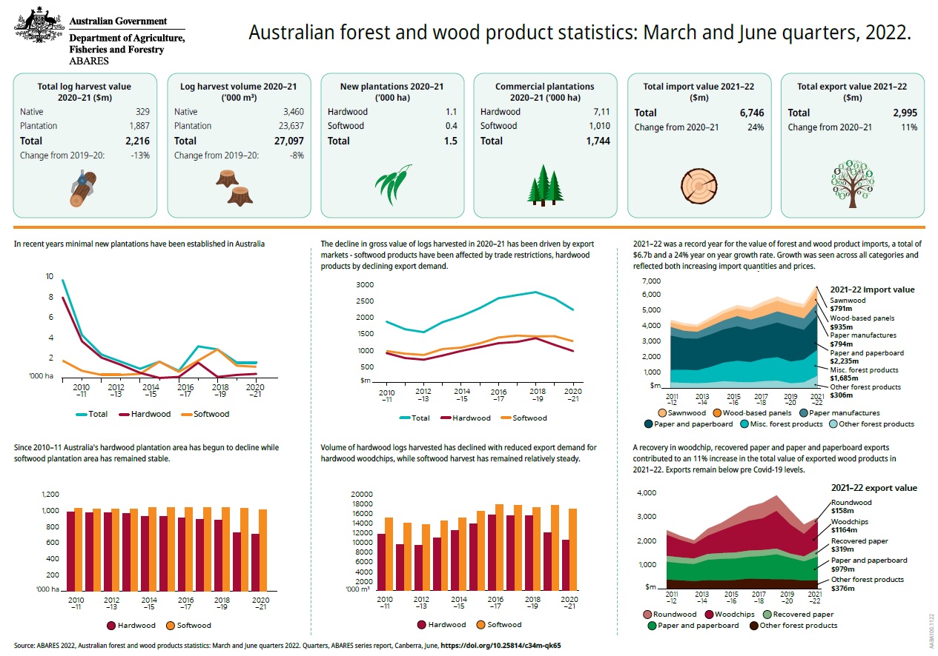Click Wood-based panels legend dot
This screenshot has width=938, height=656.
point(718,412)
